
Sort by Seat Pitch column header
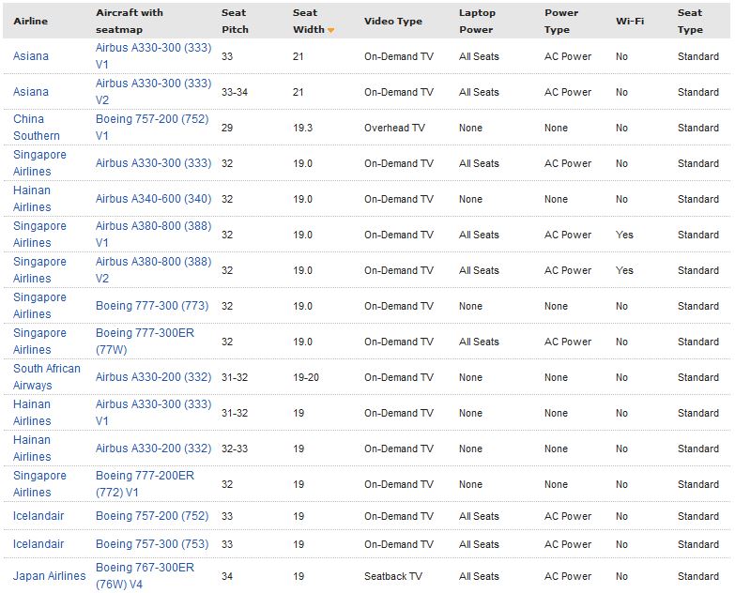tap(235, 21)
